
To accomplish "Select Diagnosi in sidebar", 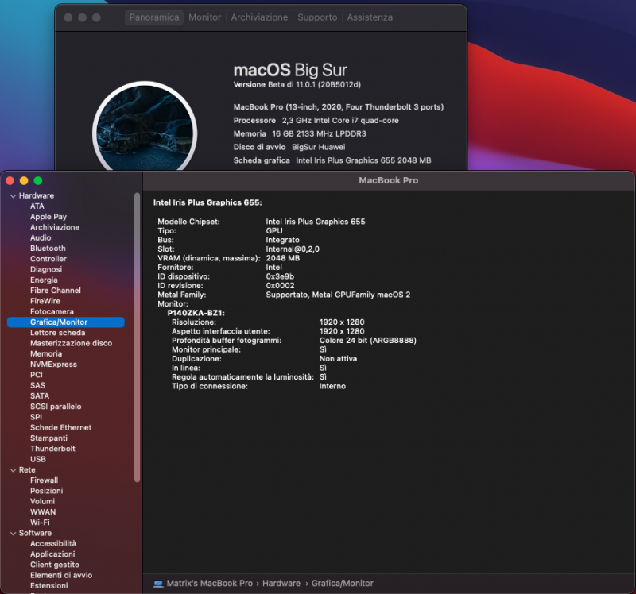I will point(46,269).
